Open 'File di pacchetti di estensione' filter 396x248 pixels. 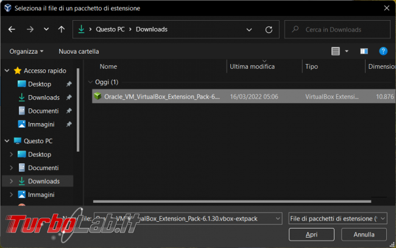(x=338, y=219)
